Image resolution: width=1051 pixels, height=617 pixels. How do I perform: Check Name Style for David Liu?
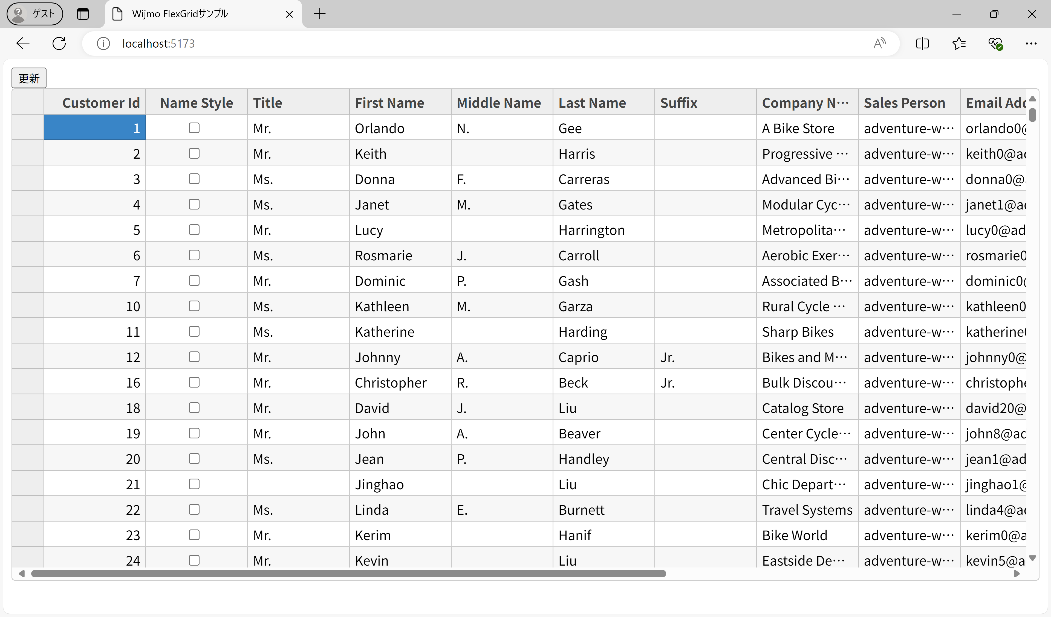point(194,407)
